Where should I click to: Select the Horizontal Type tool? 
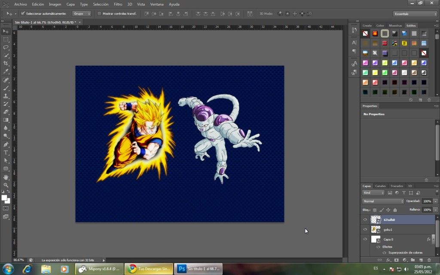point(6,153)
